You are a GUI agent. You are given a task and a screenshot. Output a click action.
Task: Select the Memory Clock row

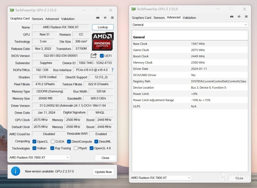190,63
